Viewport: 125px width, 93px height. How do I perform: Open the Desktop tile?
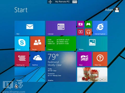pos(30,74)
